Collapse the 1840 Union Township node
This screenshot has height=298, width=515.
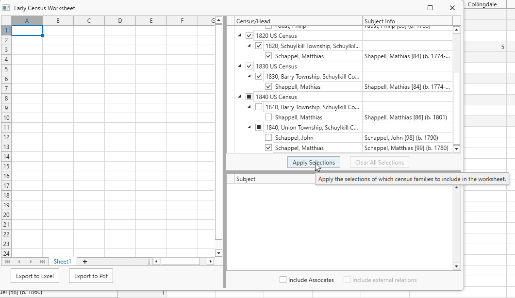(249, 128)
